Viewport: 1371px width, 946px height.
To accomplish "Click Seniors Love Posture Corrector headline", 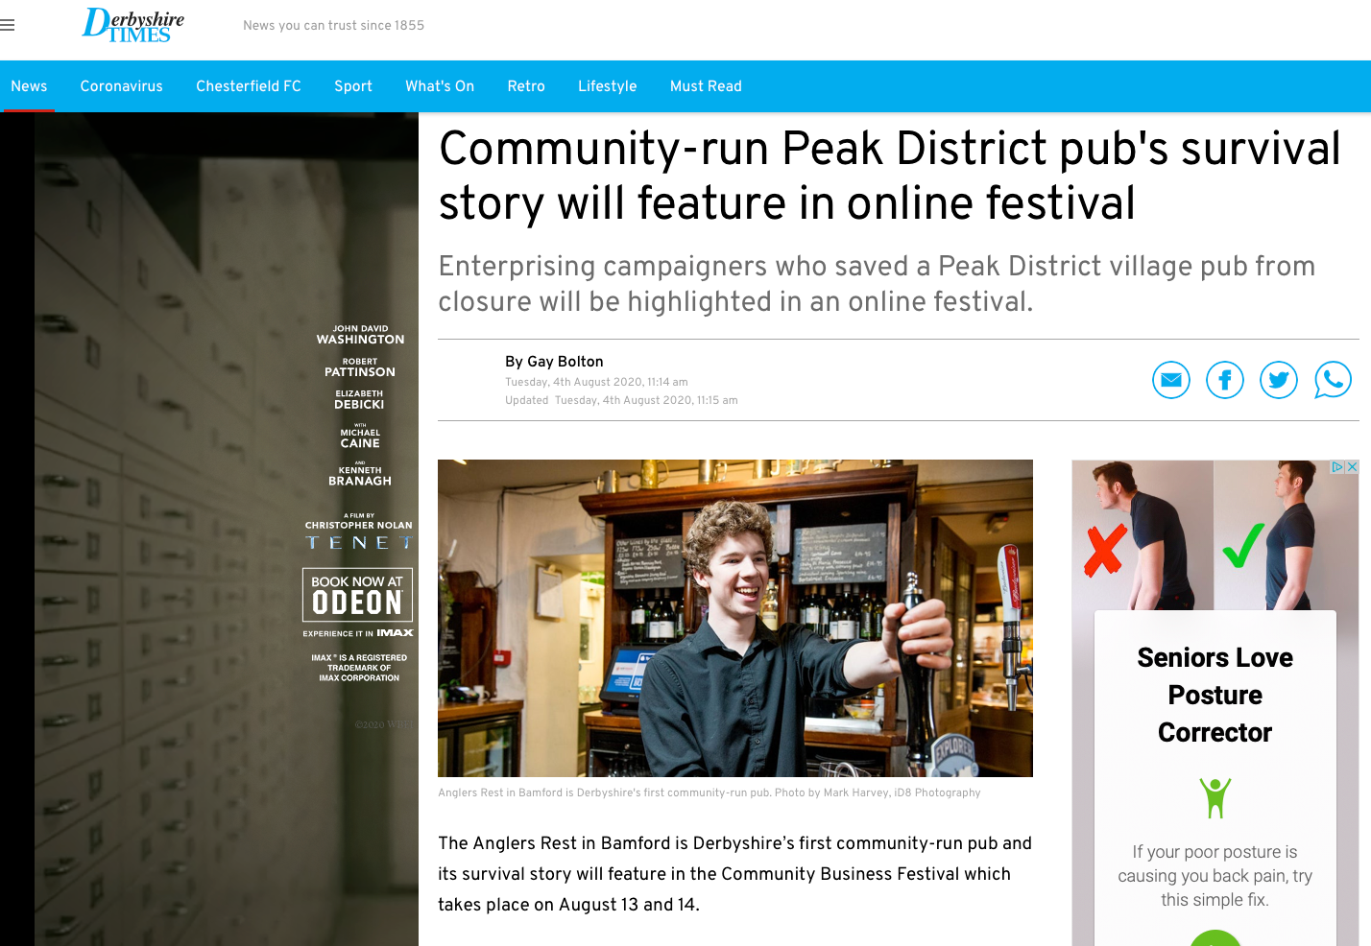I will pos(1215,695).
